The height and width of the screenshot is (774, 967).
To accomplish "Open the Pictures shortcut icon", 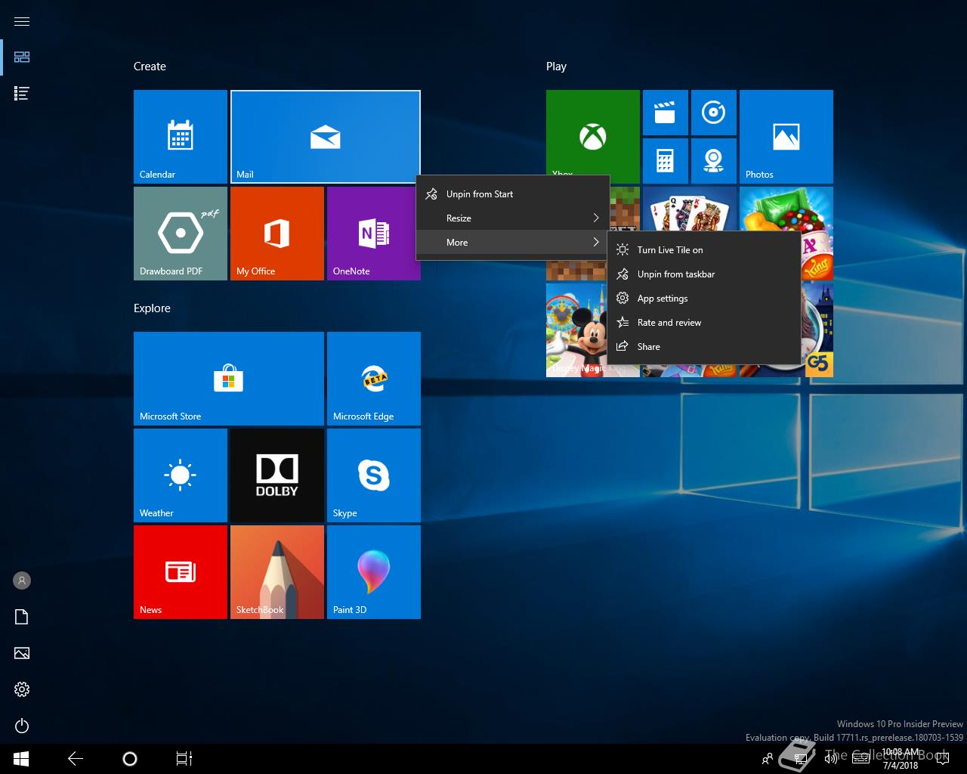I will [22, 653].
